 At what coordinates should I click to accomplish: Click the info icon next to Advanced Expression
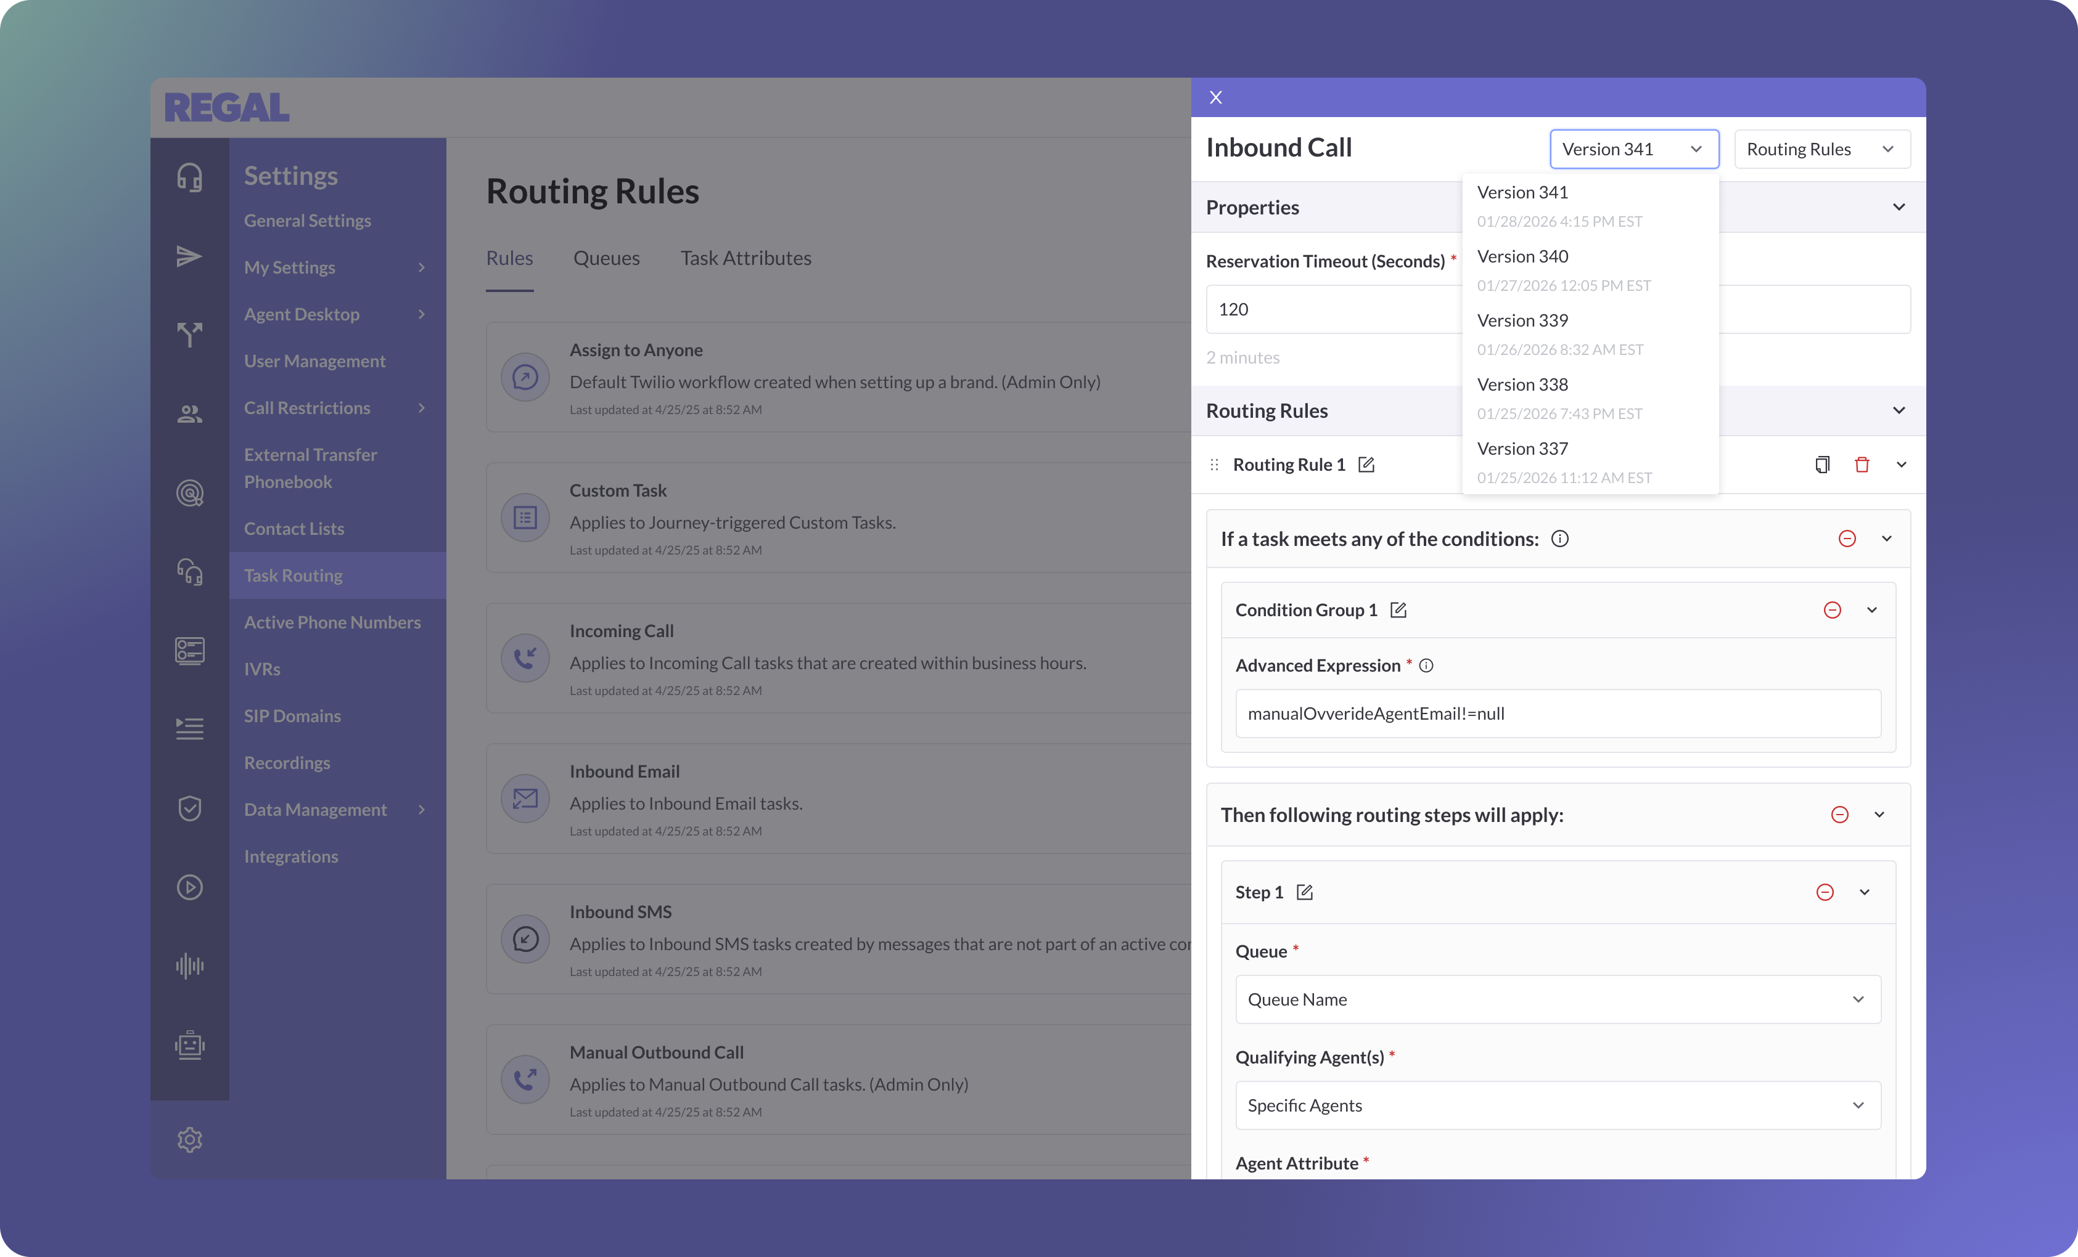coord(1426,665)
